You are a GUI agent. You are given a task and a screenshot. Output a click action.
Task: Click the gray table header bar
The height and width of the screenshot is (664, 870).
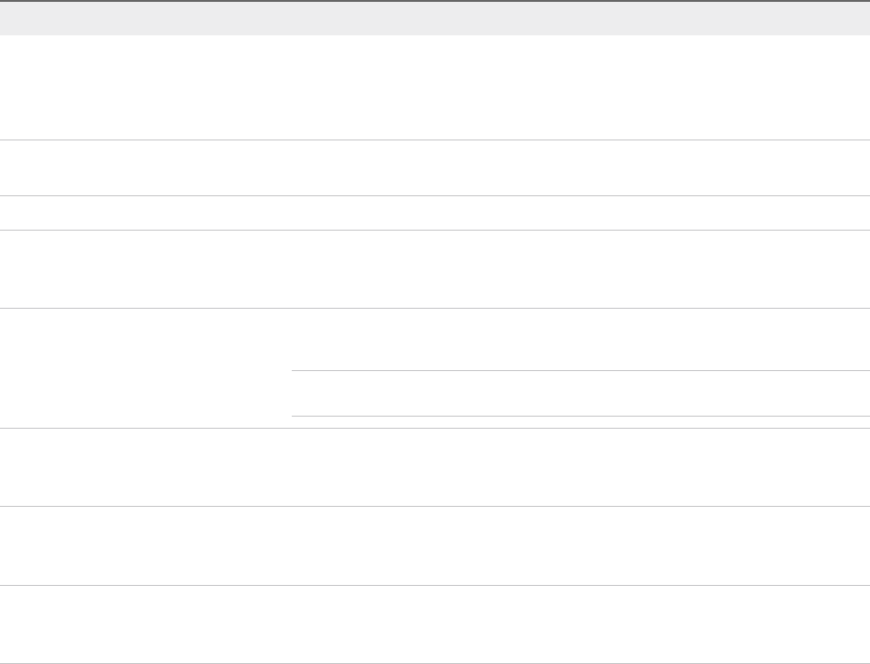pos(435,19)
